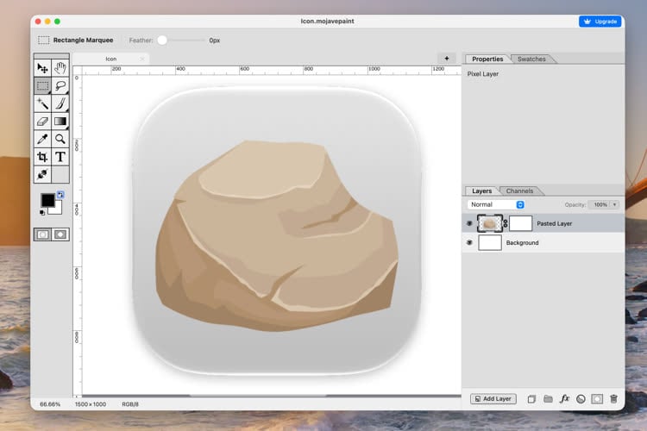Choose the Lasso selection tool

(x=60, y=86)
